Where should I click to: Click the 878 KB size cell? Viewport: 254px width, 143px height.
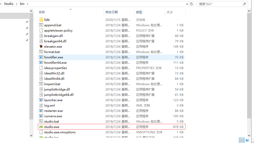point(178,127)
